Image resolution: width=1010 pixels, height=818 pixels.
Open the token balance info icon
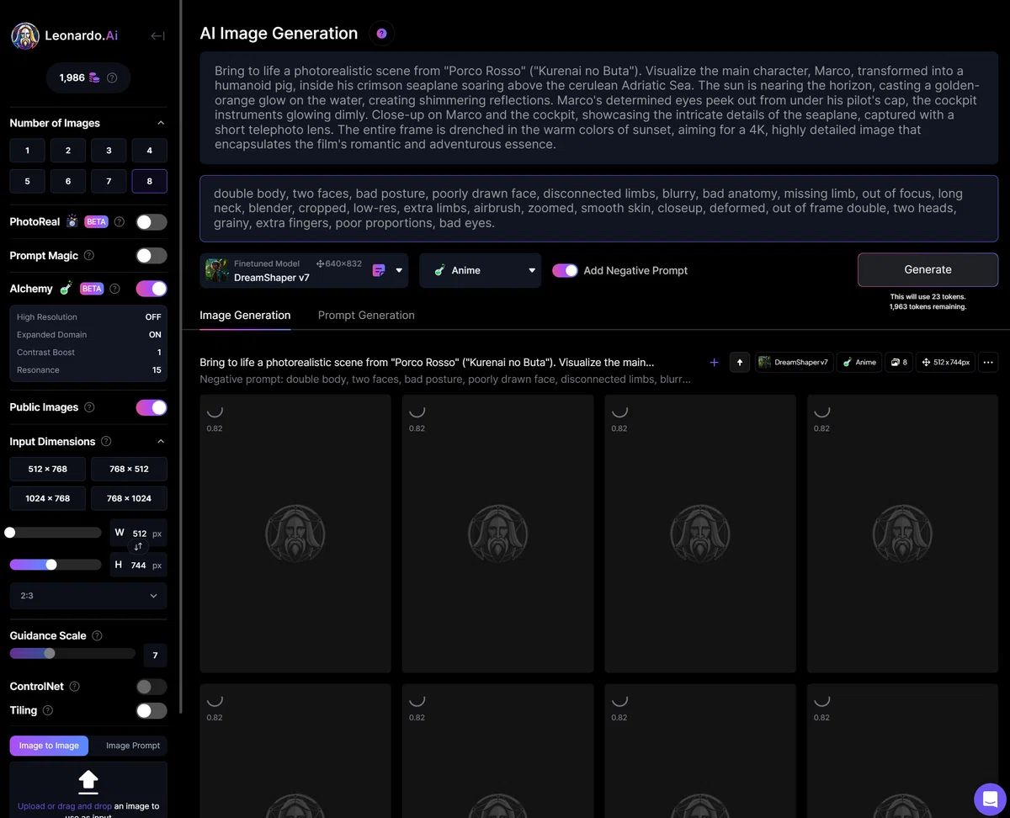(x=112, y=78)
